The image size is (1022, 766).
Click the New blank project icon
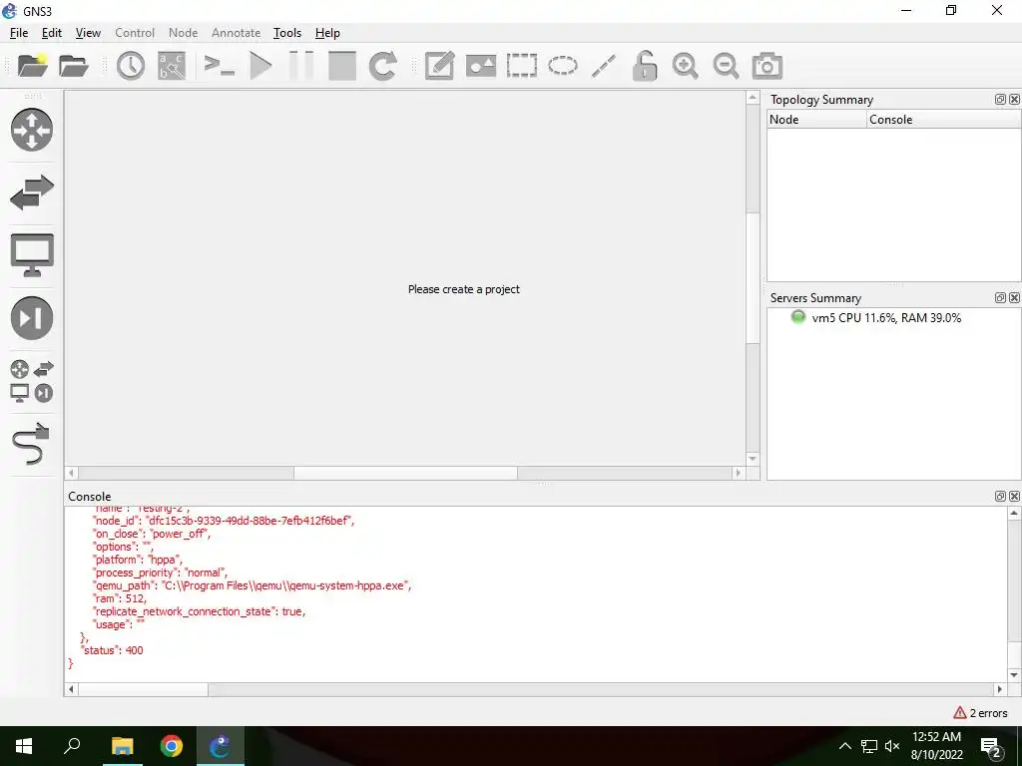[x=33, y=65]
